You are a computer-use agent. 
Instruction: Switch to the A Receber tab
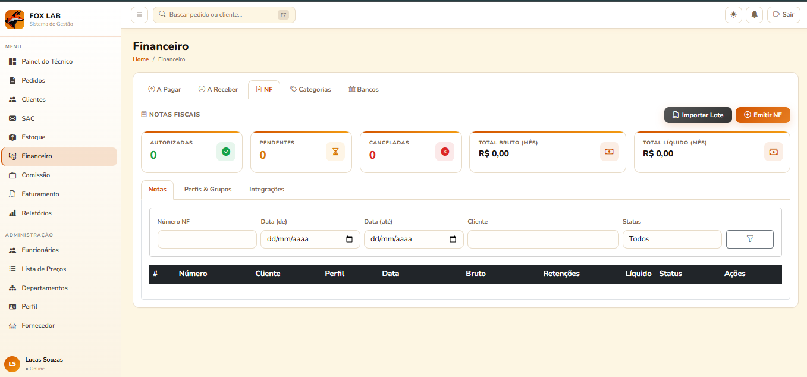coord(218,89)
